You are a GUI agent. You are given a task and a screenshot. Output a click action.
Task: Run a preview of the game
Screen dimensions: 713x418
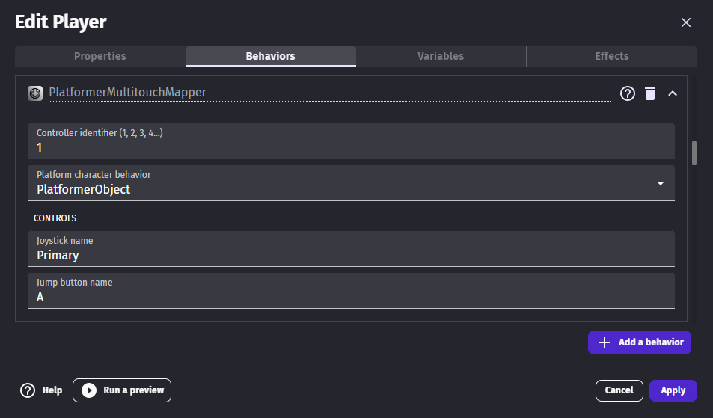coord(122,390)
